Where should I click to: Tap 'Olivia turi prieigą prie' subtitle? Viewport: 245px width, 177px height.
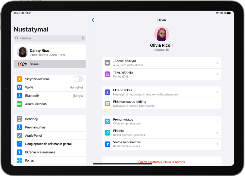(127, 123)
